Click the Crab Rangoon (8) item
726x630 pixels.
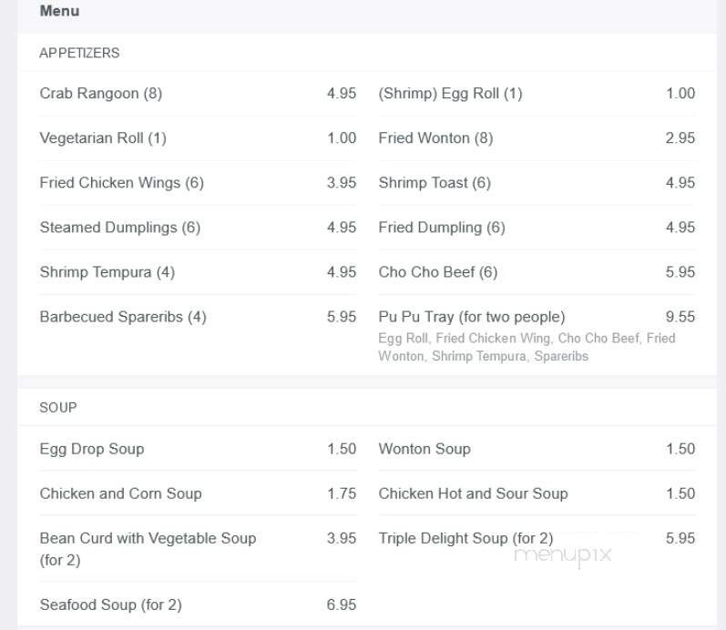point(100,94)
